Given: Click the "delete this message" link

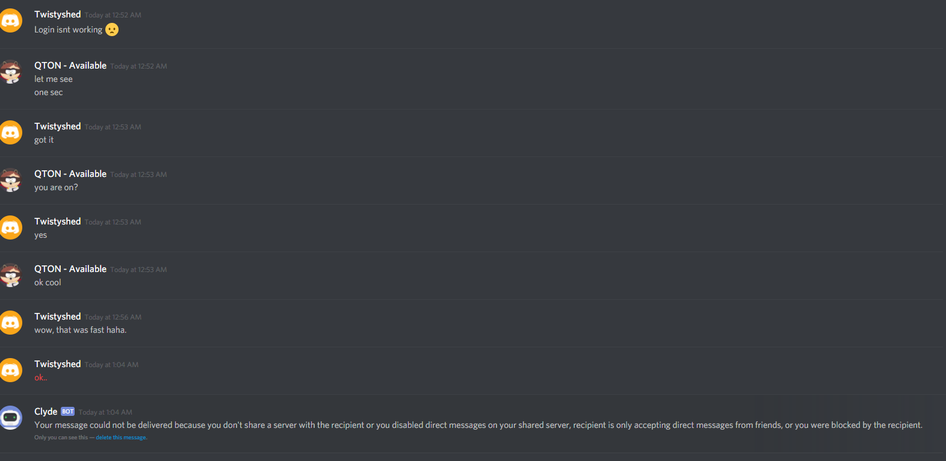Looking at the screenshot, I should point(121,438).
